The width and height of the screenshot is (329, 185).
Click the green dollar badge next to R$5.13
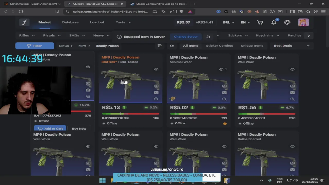coord(124,107)
